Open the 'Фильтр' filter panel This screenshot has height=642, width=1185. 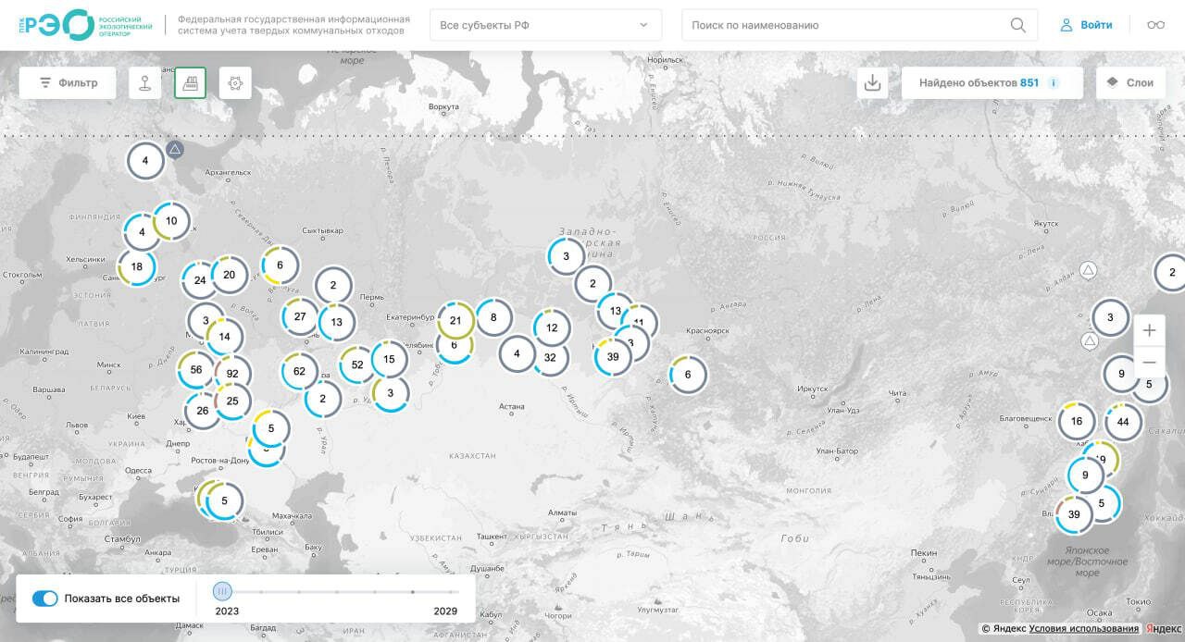68,83
